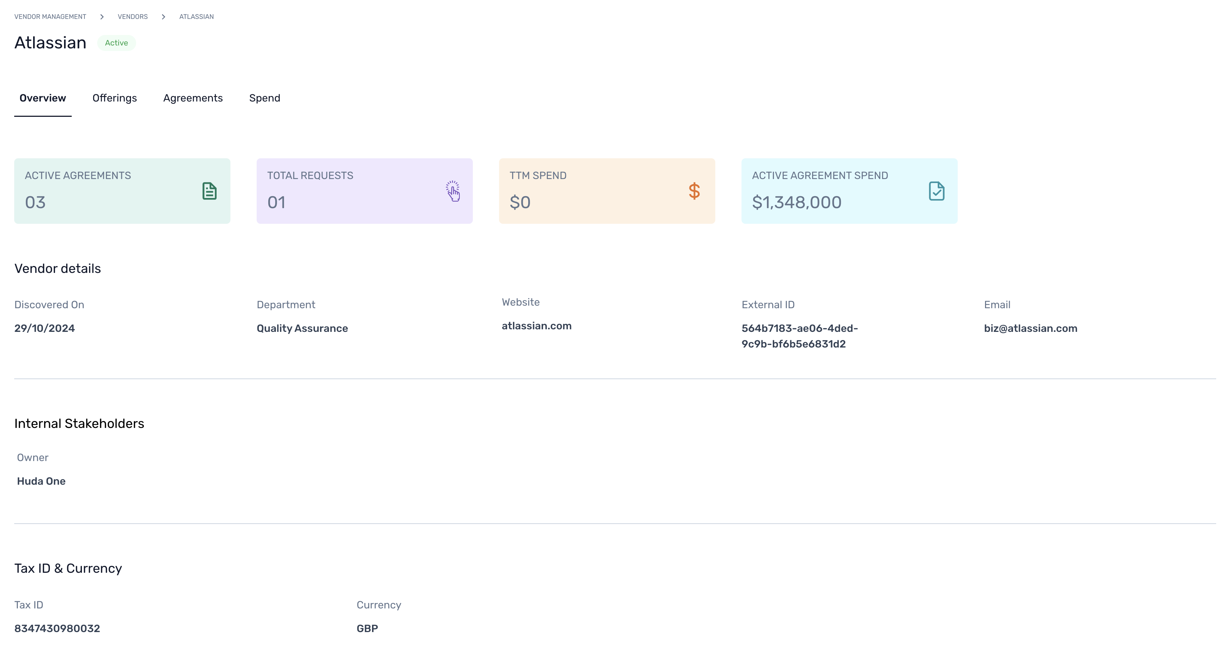Go to Vendor Management breadcrumb
Viewport: 1226px width, 647px height.
(51, 17)
